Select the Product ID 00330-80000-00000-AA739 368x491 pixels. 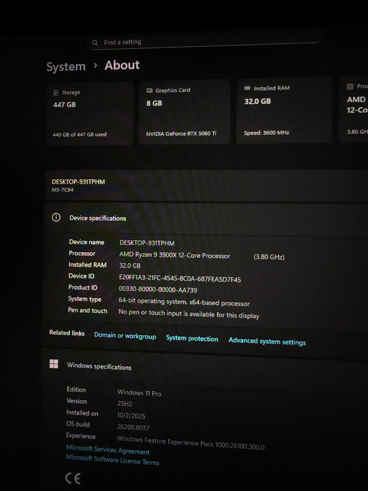click(158, 289)
